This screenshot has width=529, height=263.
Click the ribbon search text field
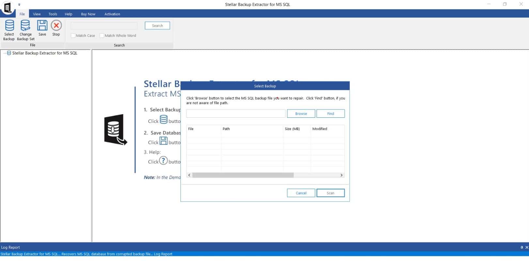[x=104, y=26]
